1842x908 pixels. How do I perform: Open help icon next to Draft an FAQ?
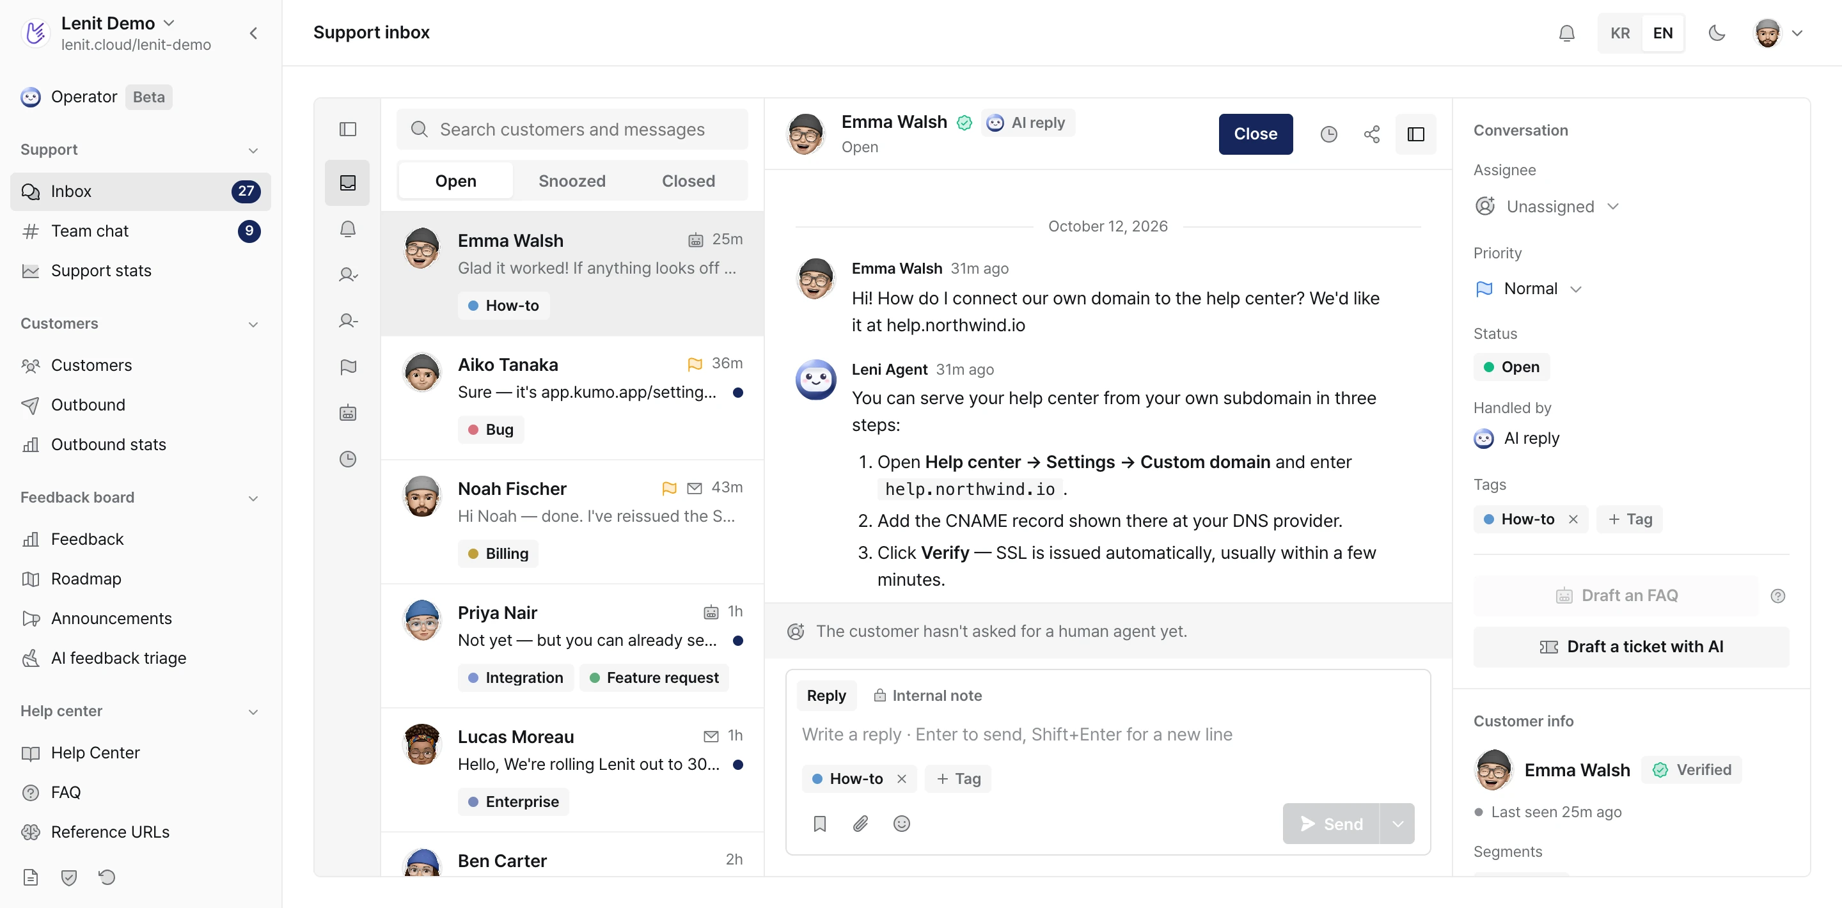pos(1777,595)
